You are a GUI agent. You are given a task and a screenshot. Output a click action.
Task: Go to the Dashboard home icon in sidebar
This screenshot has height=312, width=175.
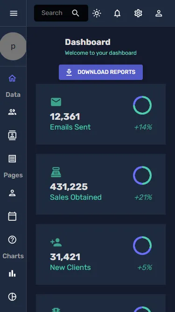pos(12,79)
